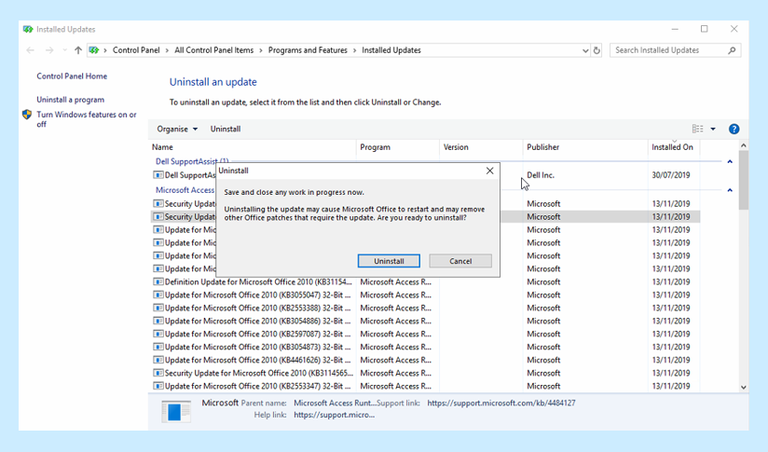Screen dimensions: 768x452
Task: Click icon of KB3055047 update row
Action: pos(158,294)
